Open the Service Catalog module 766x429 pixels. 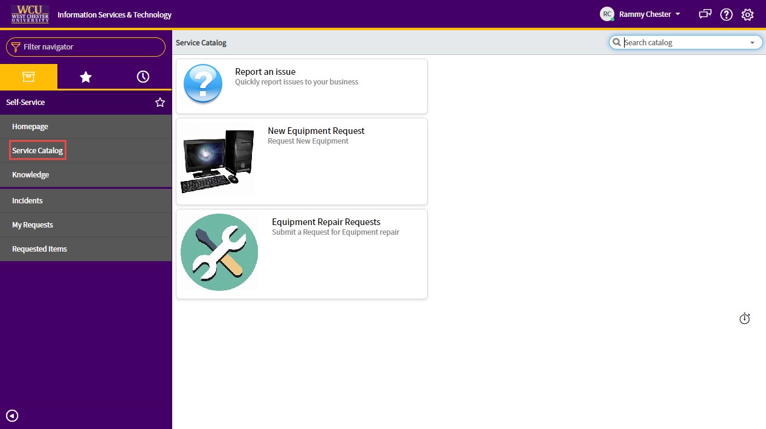(x=86, y=151)
